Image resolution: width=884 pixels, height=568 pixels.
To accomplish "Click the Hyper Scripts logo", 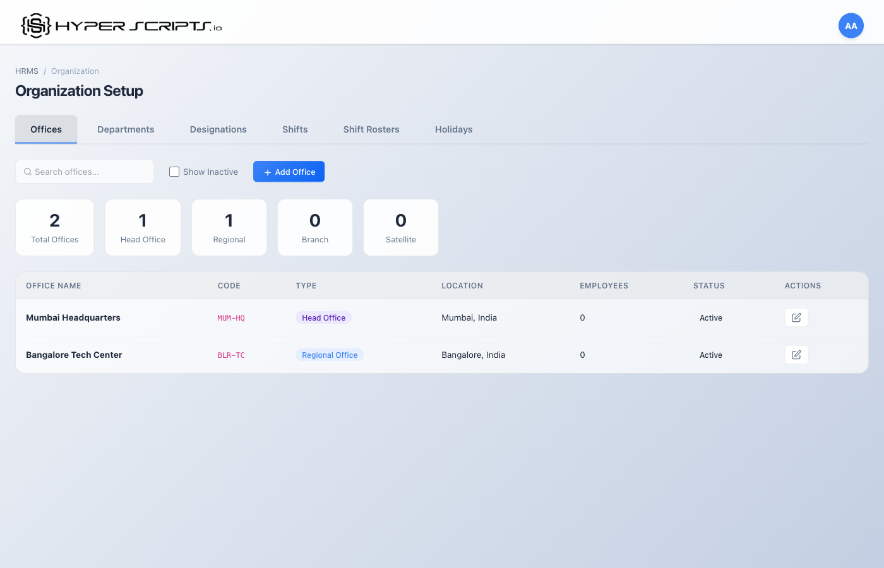I will pos(120,24).
